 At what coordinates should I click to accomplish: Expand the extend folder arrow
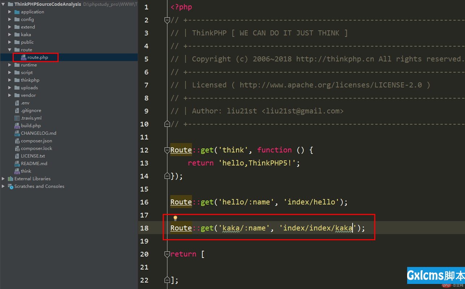(x=10, y=27)
